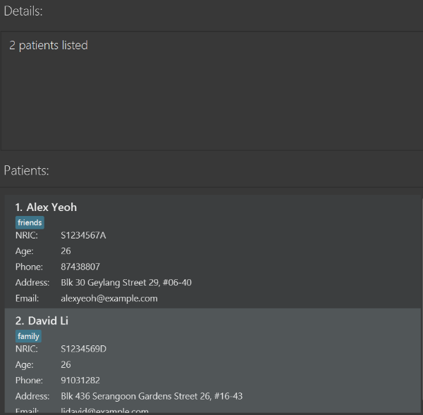423x415 pixels.
Task: Click the friends tag on Alex Yeoh
Action: click(x=30, y=222)
